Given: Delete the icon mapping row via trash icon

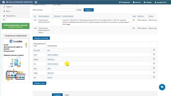Looking at the screenshot, I should pyautogui.click(x=154, y=77).
